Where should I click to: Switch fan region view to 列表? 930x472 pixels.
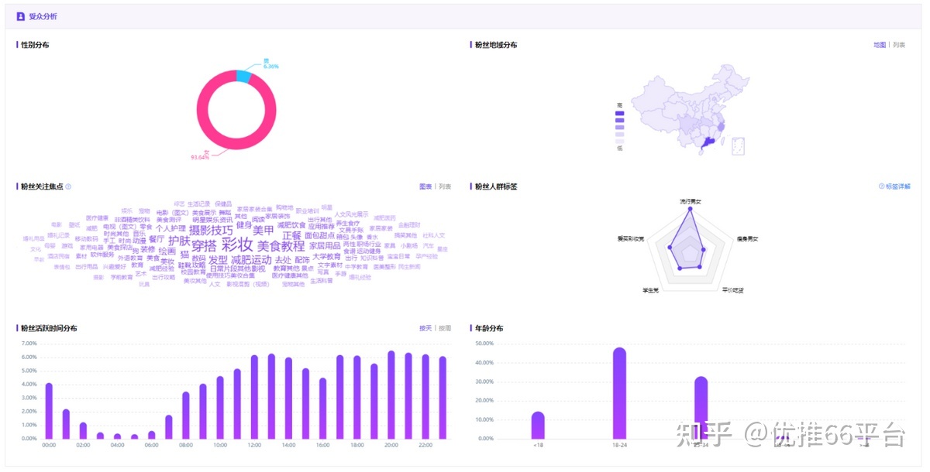click(x=899, y=45)
